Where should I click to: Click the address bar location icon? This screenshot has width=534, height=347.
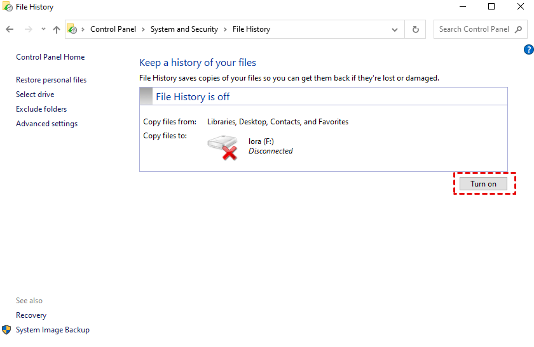[x=72, y=29]
